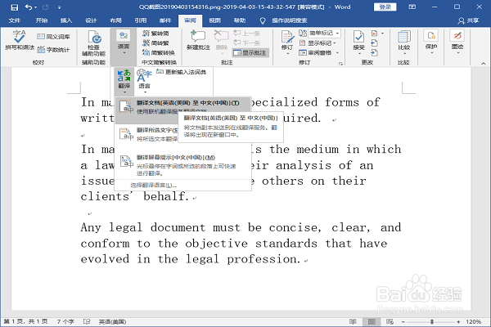Select 翻译屏幕提示 mini translator option

[182, 165]
